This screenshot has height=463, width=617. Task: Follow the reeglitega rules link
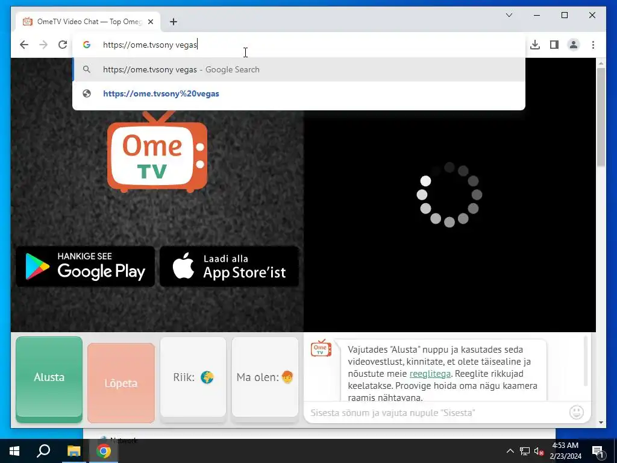pos(430,374)
